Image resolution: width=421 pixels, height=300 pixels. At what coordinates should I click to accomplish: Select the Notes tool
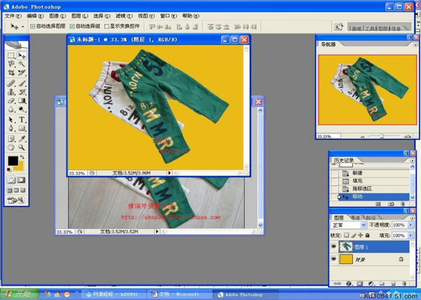point(11,139)
